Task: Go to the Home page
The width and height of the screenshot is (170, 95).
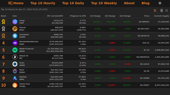Action: click(x=18, y=3)
